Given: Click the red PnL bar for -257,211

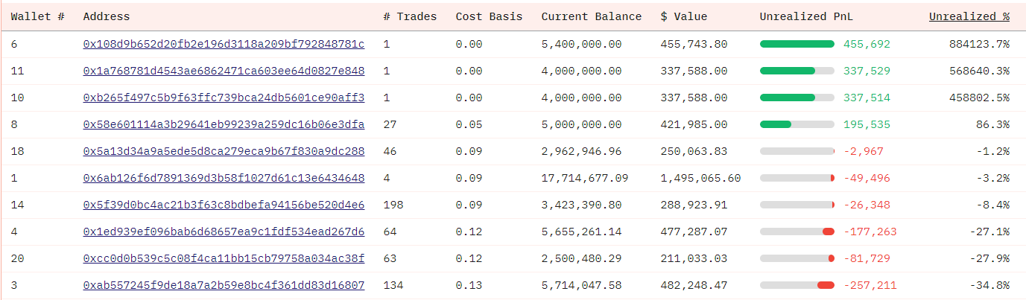Looking at the screenshot, I should point(826,285).
